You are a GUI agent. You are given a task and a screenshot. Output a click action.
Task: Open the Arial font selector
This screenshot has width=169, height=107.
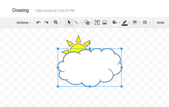[160, 23]
